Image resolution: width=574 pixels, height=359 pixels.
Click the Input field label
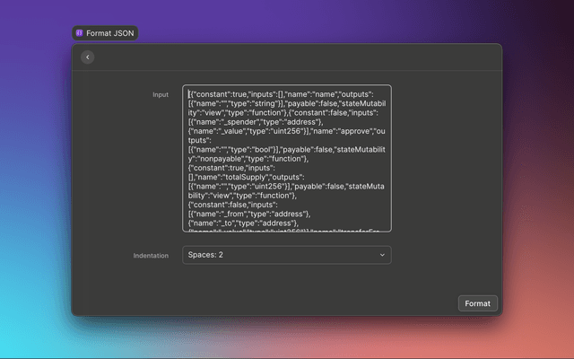160,94
